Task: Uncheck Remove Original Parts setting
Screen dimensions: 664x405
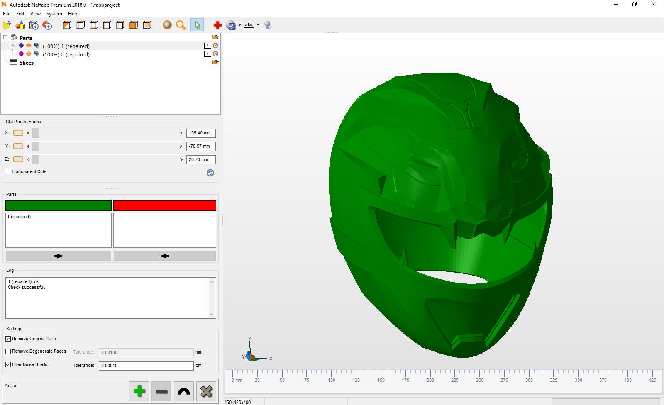Action: [8, 339]
